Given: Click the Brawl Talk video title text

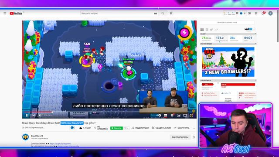Looking at the screenshot, I should (59, 123).
